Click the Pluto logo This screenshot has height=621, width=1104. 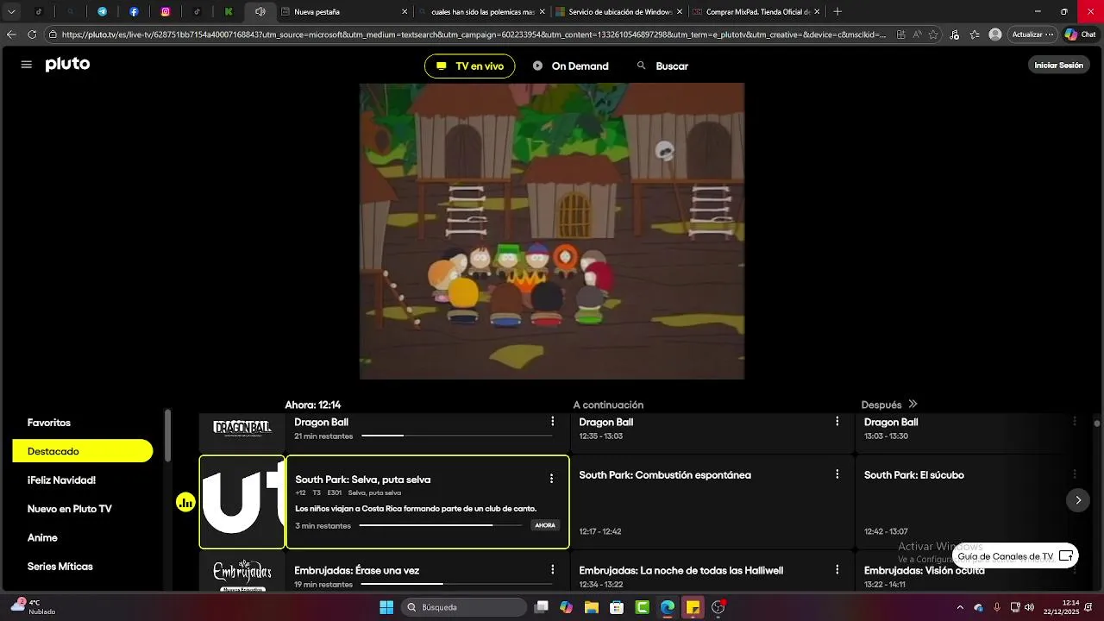click(x=67, y=65)
